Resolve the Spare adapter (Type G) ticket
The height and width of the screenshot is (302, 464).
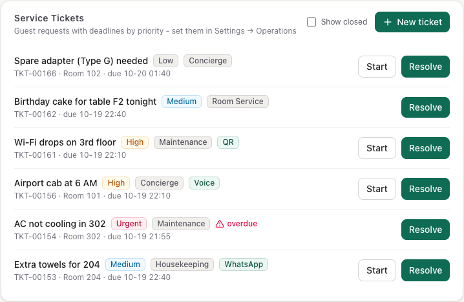[425, 67]
